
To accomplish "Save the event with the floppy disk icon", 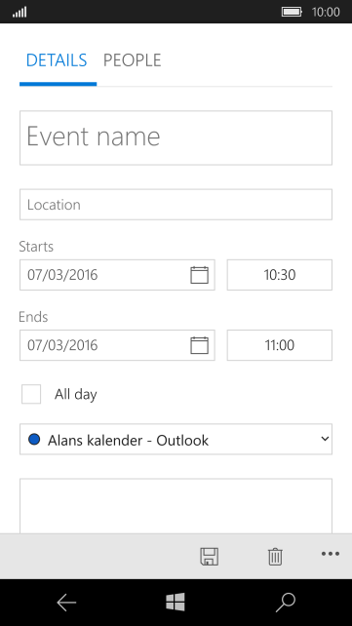I will click(x=209, y=556).
